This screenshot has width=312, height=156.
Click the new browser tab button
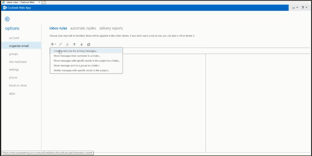[44, 2]
